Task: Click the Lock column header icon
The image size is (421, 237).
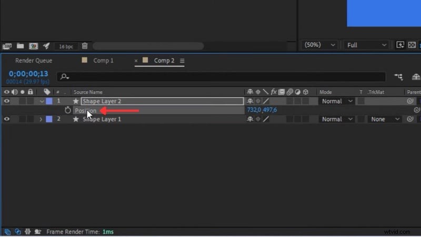Action: (31, 92)
